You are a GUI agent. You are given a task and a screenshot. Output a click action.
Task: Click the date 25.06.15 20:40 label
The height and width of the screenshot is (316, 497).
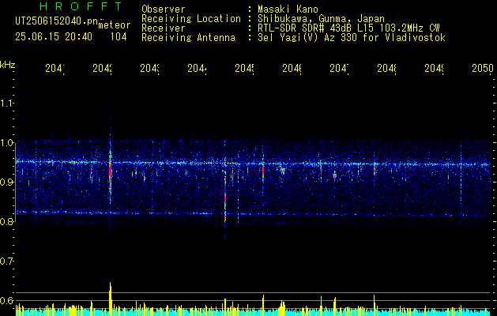pos(54,37)
